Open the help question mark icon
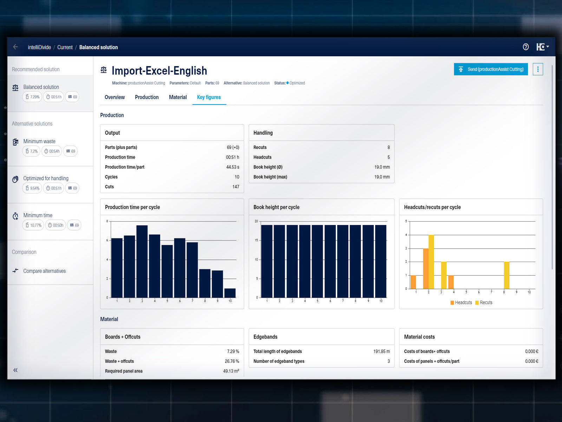Screen dimensions: 562x422 click(x=525, y=47)
